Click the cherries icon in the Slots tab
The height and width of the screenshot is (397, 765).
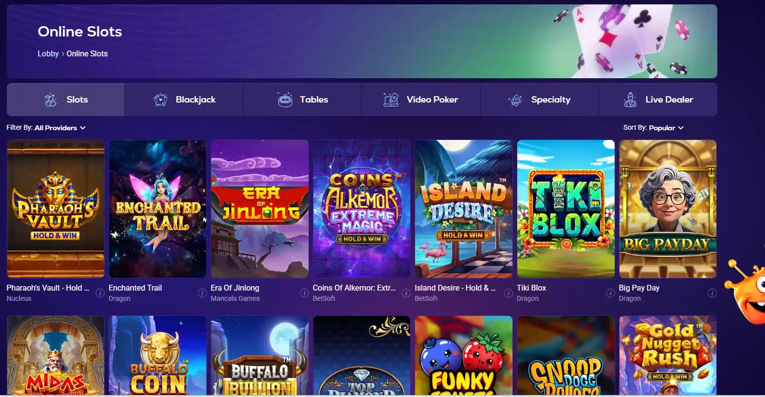click(x=51, y=100)
